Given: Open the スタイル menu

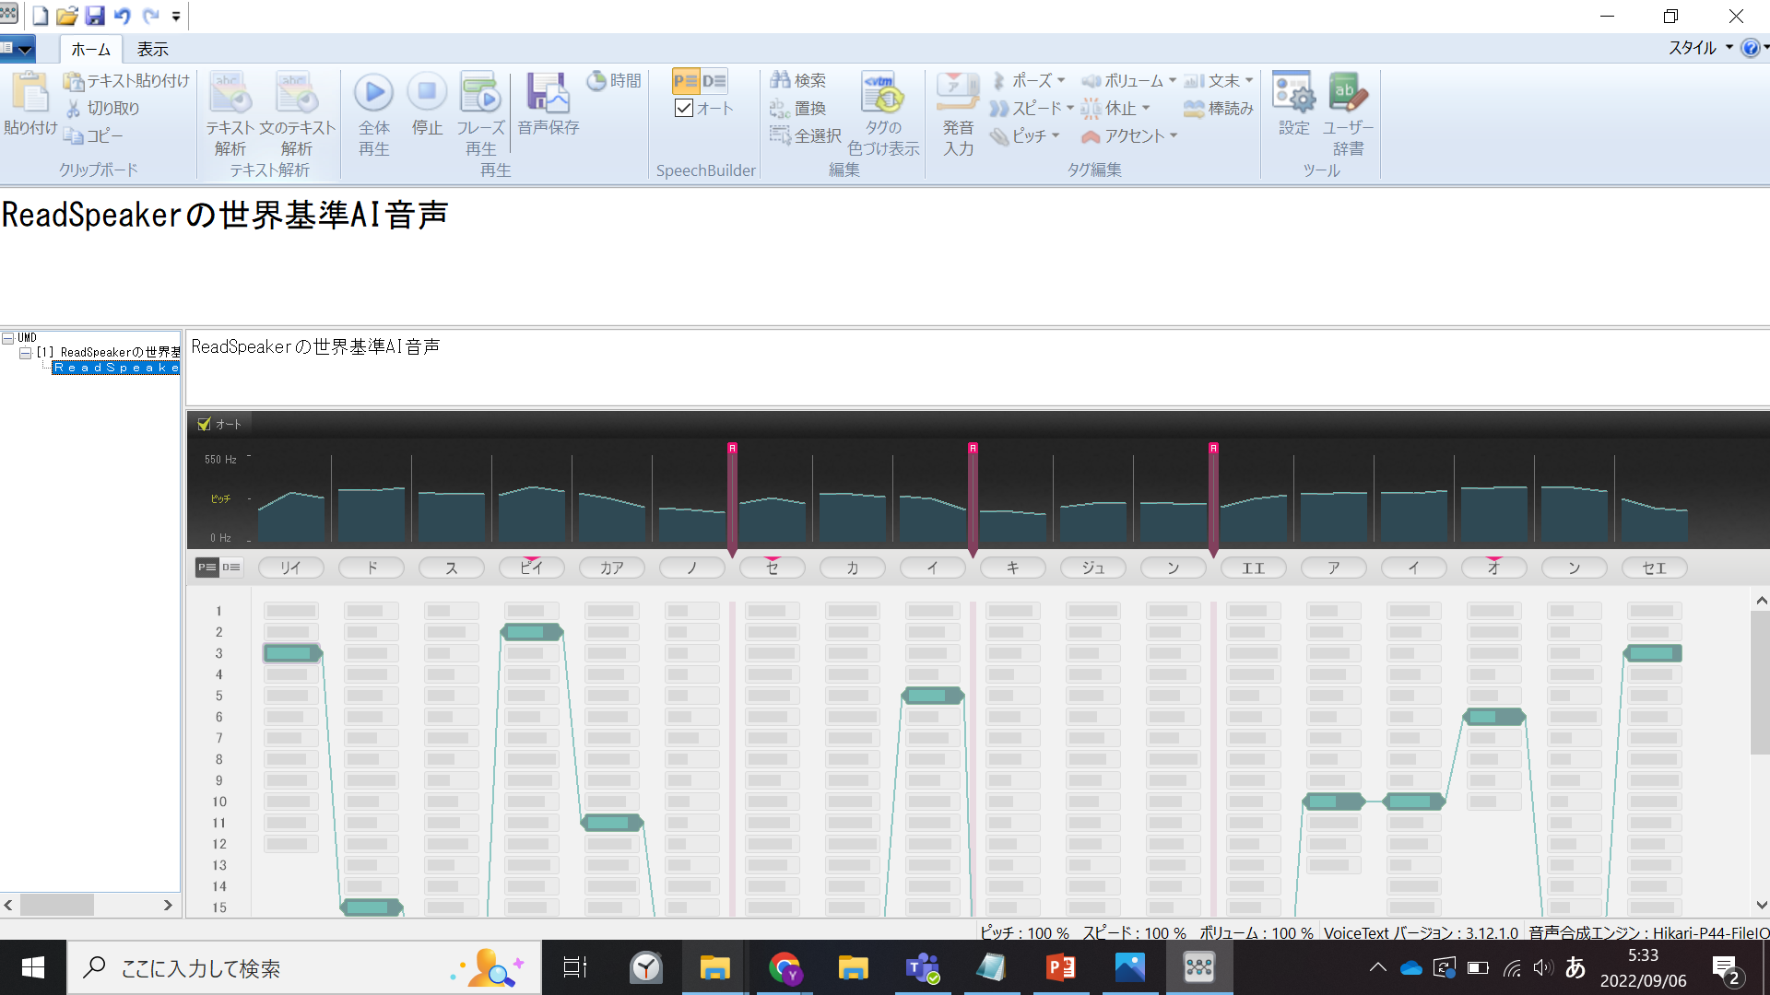Looking at the screenshot, I should pyautogui.click(x=1699, y=48).
